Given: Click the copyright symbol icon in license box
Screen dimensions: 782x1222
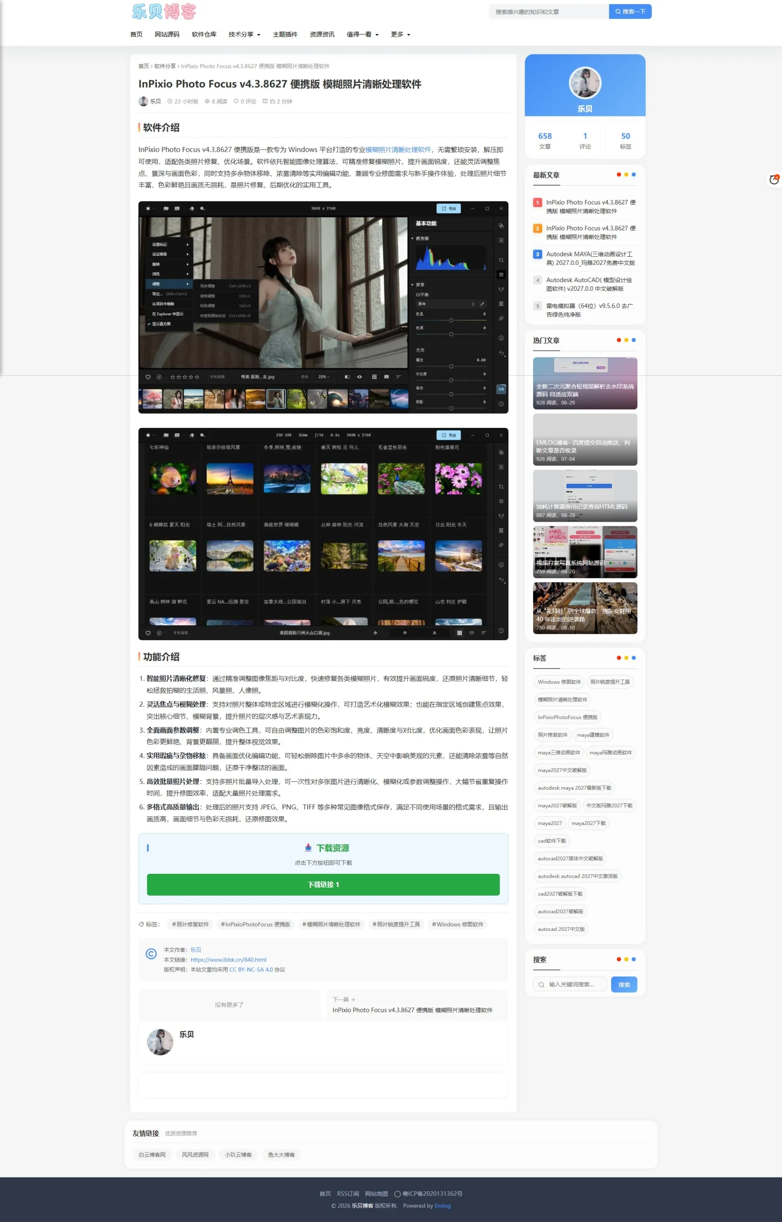Looking at the screenshot, I should [x=151, y=954].
